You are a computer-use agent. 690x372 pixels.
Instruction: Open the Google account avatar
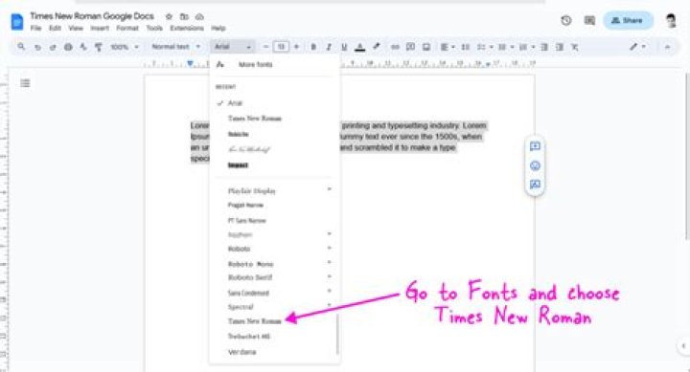tap(671, 20)
